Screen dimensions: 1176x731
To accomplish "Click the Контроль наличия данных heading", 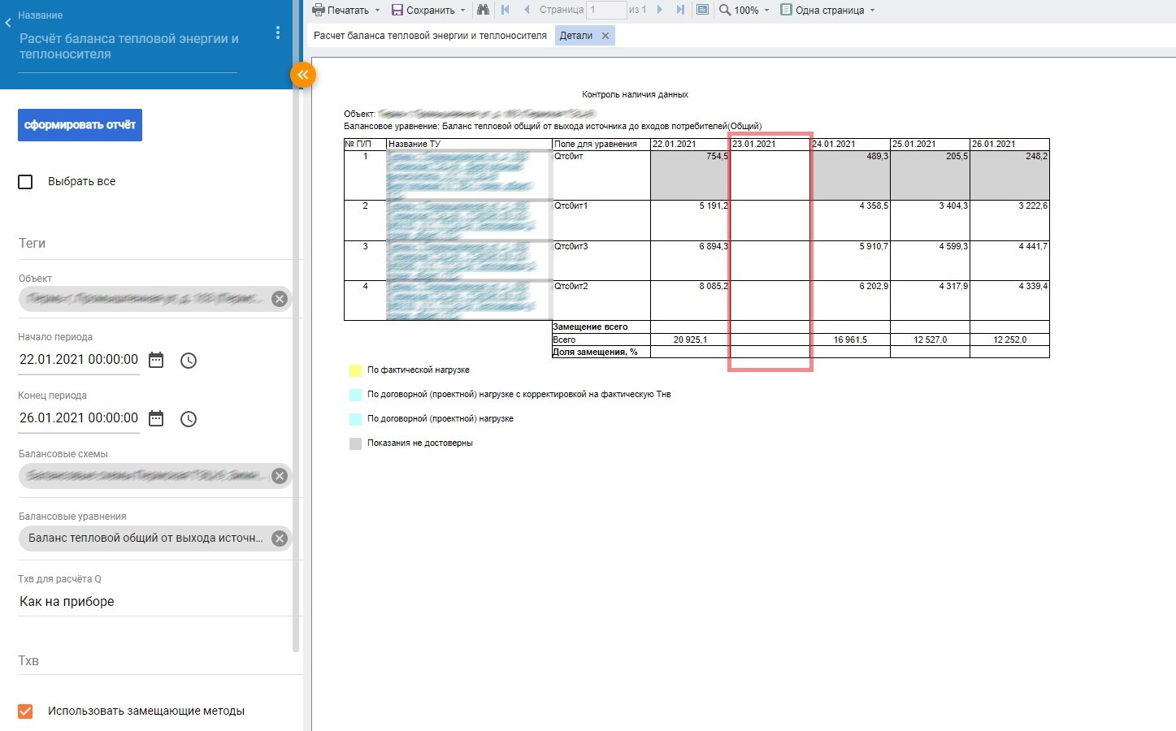I will [x=635, y=94].
